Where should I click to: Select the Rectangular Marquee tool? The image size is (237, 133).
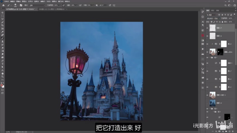coord(2,16)
